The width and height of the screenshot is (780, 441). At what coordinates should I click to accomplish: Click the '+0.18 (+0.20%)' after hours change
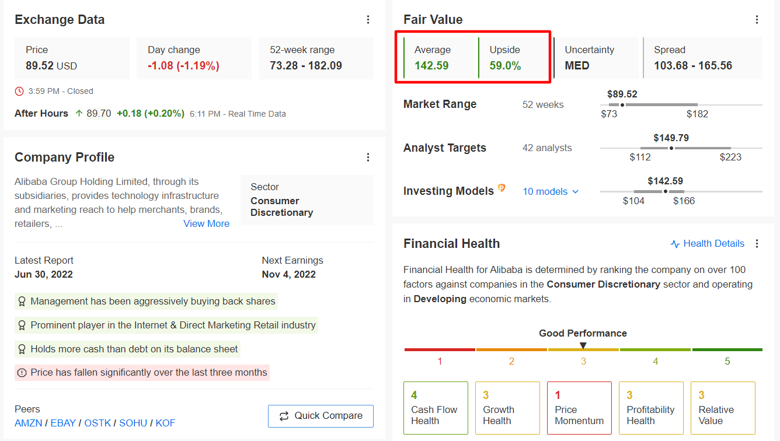(x=151, y=114)
